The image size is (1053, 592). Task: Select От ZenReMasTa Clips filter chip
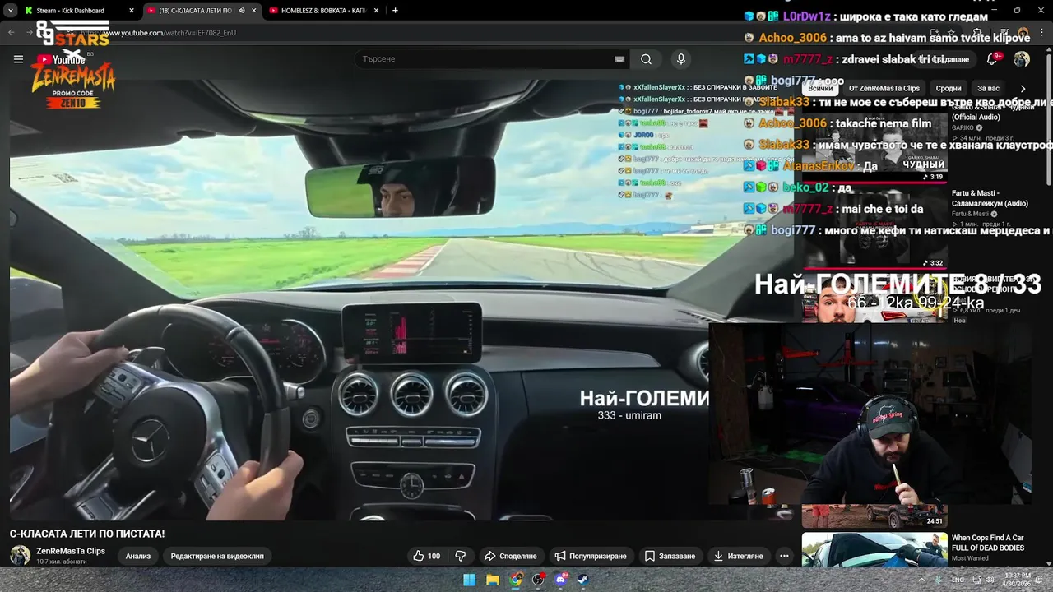click(x=884, y=88)
